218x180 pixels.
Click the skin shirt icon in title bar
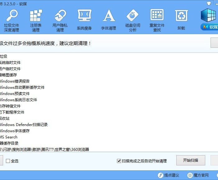tap(209, 3)
